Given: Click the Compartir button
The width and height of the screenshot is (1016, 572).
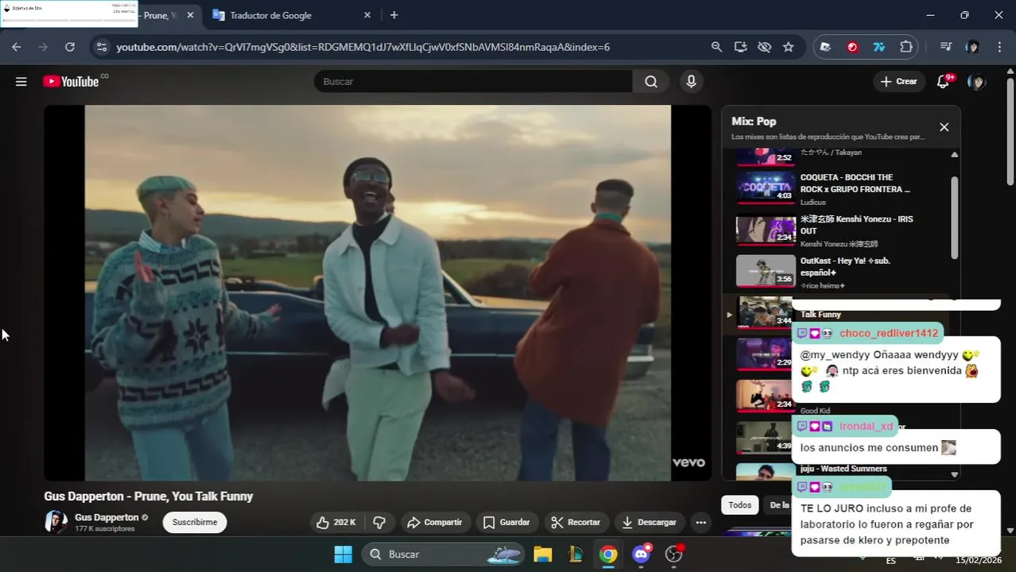Looking at the screenshot, I should coord(434,522).
